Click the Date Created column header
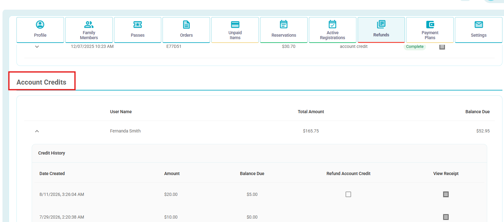The image size is (504, 222). pos(52,173)
